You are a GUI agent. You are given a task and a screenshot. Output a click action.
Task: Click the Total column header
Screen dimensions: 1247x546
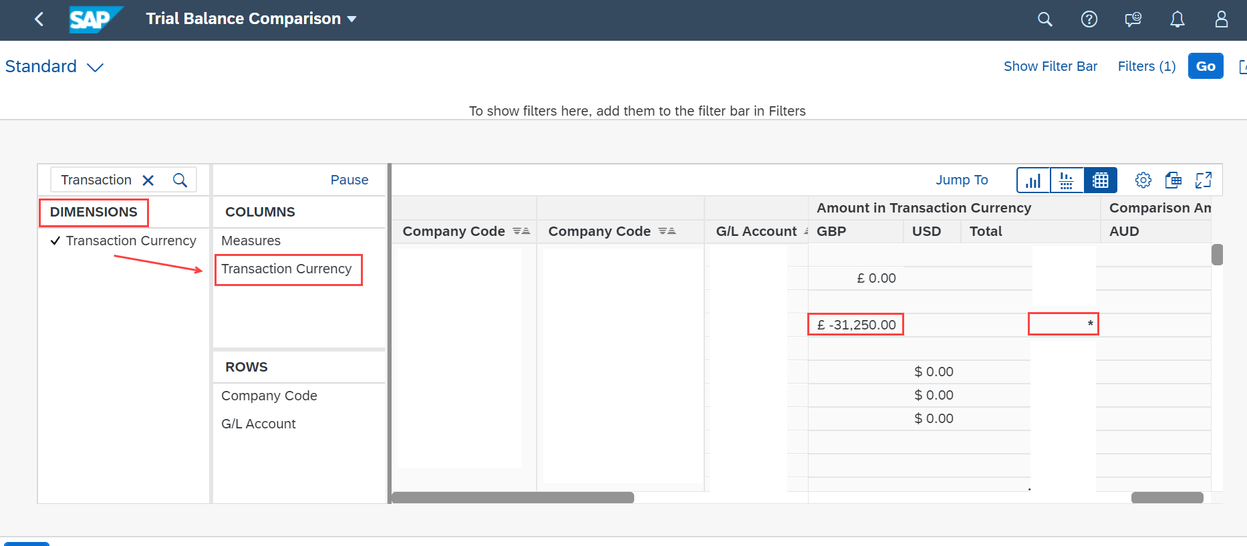[1030, 231]
